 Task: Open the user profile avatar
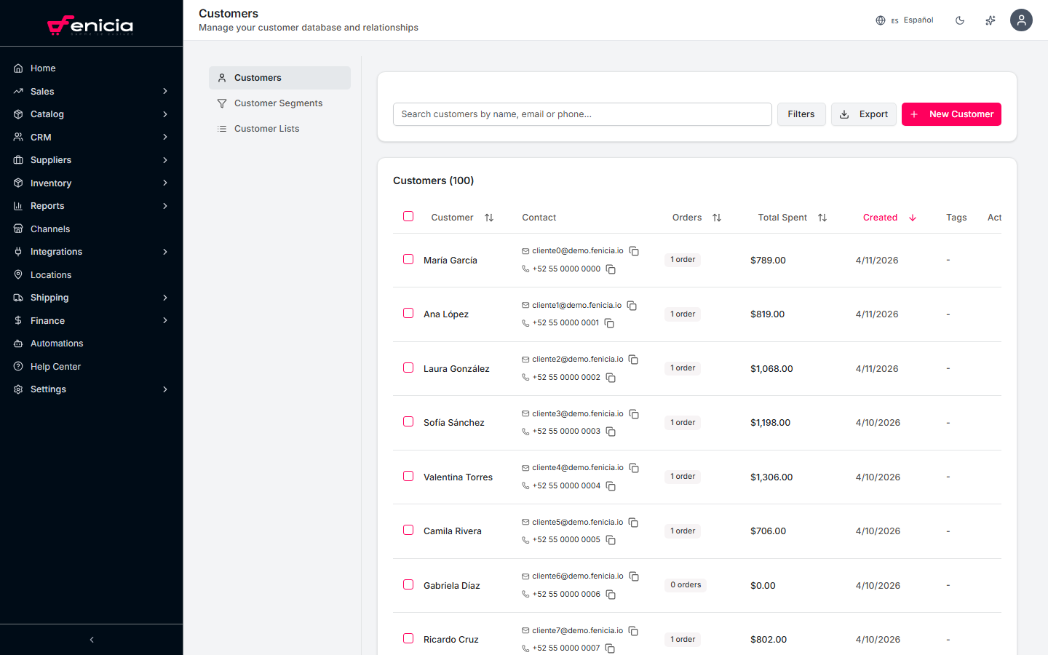1021,20
